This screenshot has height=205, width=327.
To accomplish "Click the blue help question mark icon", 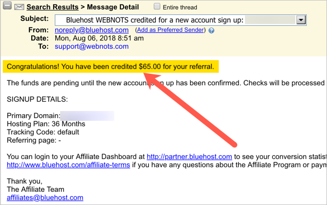I will pyautogui.click(x=211, y=31).
